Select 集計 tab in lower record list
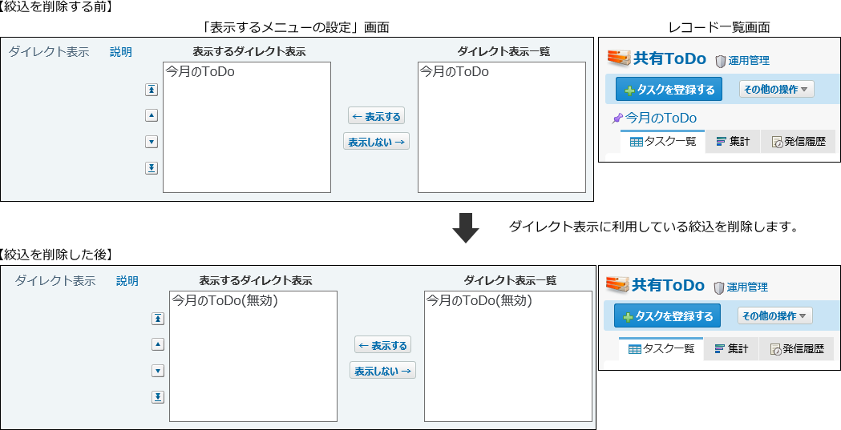This screenshot has height=430, width=841. 731,348
